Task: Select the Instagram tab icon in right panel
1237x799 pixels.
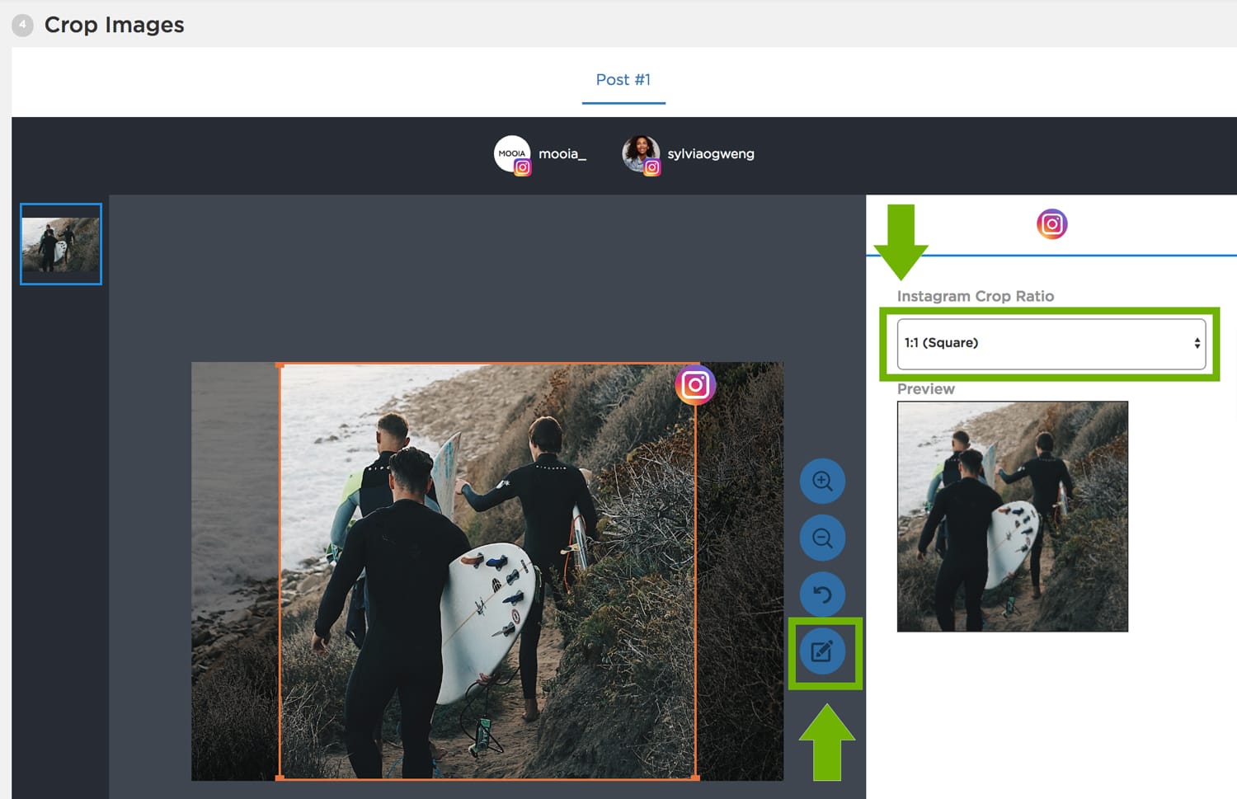Action: coord(1051,224)
